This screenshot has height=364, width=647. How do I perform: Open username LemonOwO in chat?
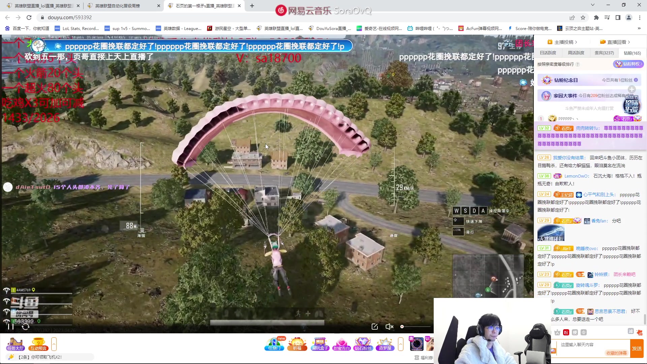tap(577, 176)
